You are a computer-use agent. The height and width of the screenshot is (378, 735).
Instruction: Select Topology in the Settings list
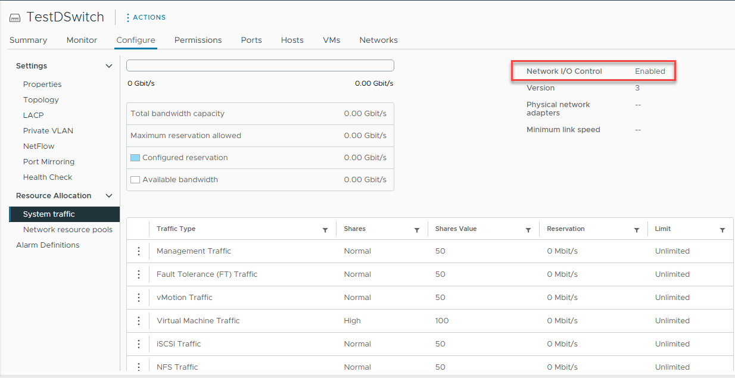coord(41,100)
